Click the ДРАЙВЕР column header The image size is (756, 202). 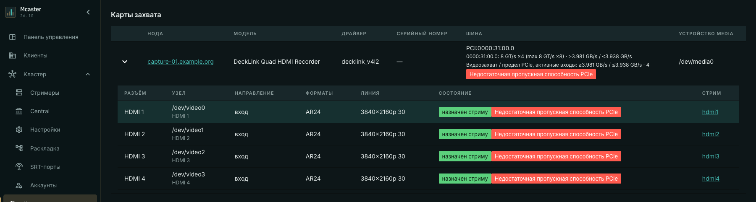click(354, 34)
